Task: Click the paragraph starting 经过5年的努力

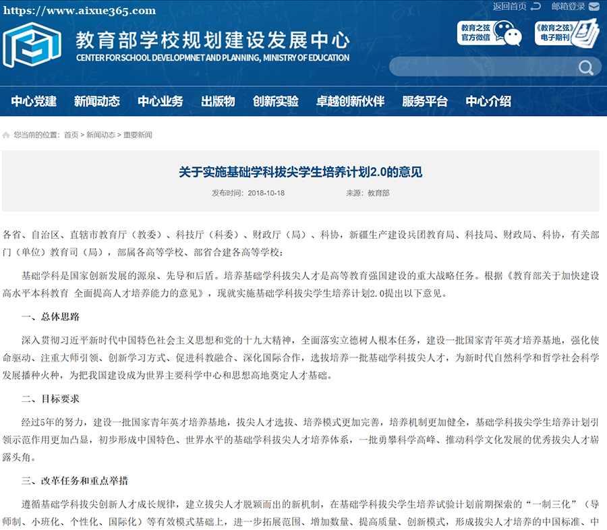Action: click(x=301, y=440)
